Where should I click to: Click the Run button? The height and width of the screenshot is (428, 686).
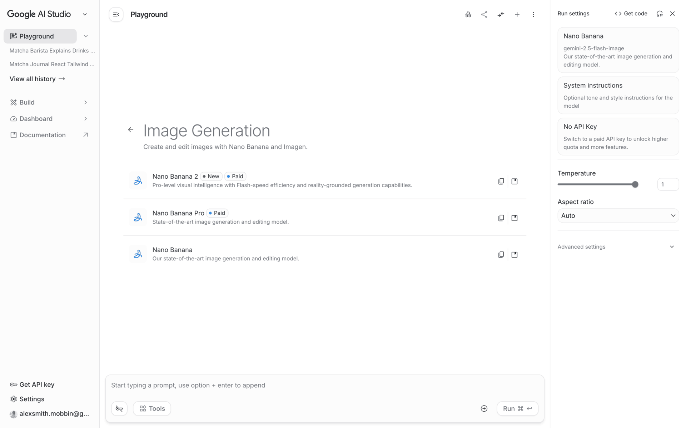[517, 408]
